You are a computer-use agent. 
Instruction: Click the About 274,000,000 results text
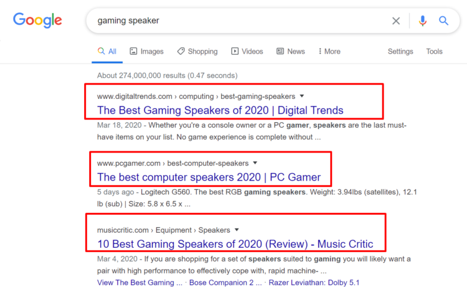click(167, 75)
